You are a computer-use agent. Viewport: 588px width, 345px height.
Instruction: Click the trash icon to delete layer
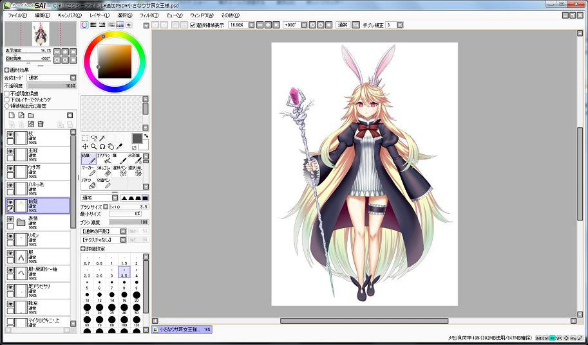(41, 124)
